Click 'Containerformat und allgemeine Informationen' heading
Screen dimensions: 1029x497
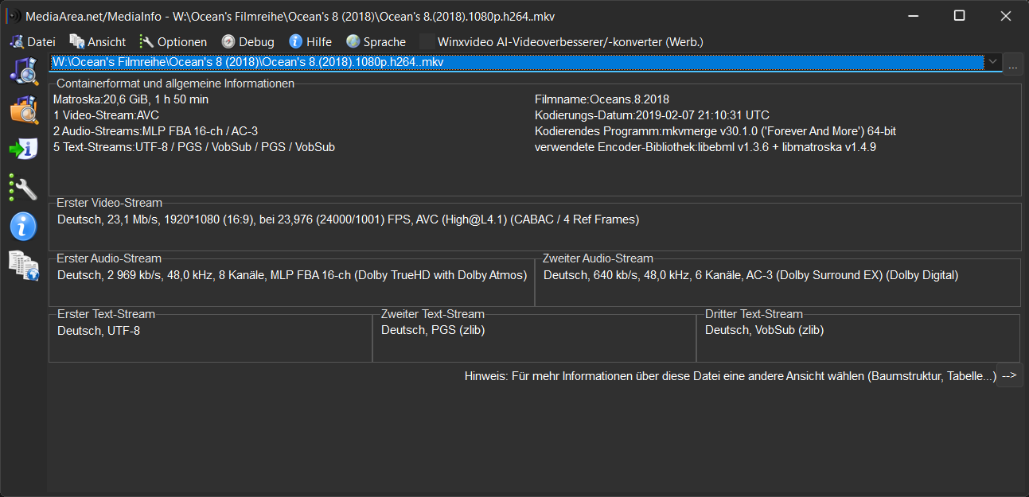[x=176, y=83]
